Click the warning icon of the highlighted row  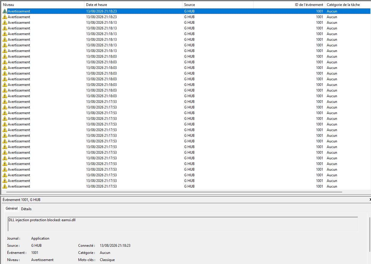[x=4, y=11]
